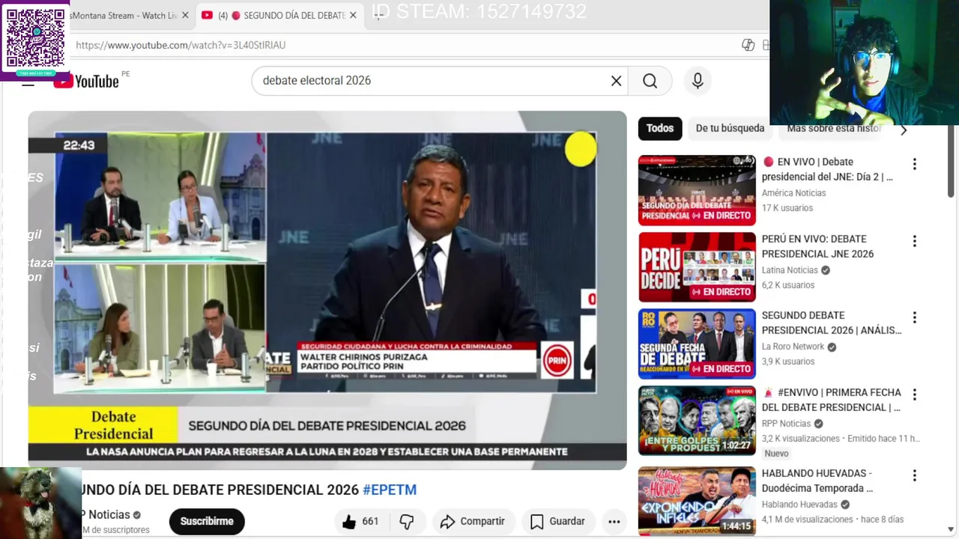Click the Hablando Huevadas channel name
This screenshot has height=539, width=959.
[799, 505]
